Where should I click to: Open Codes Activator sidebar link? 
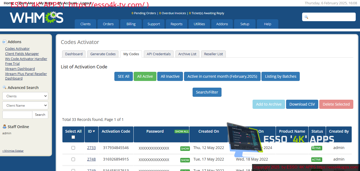coord(17,49)
